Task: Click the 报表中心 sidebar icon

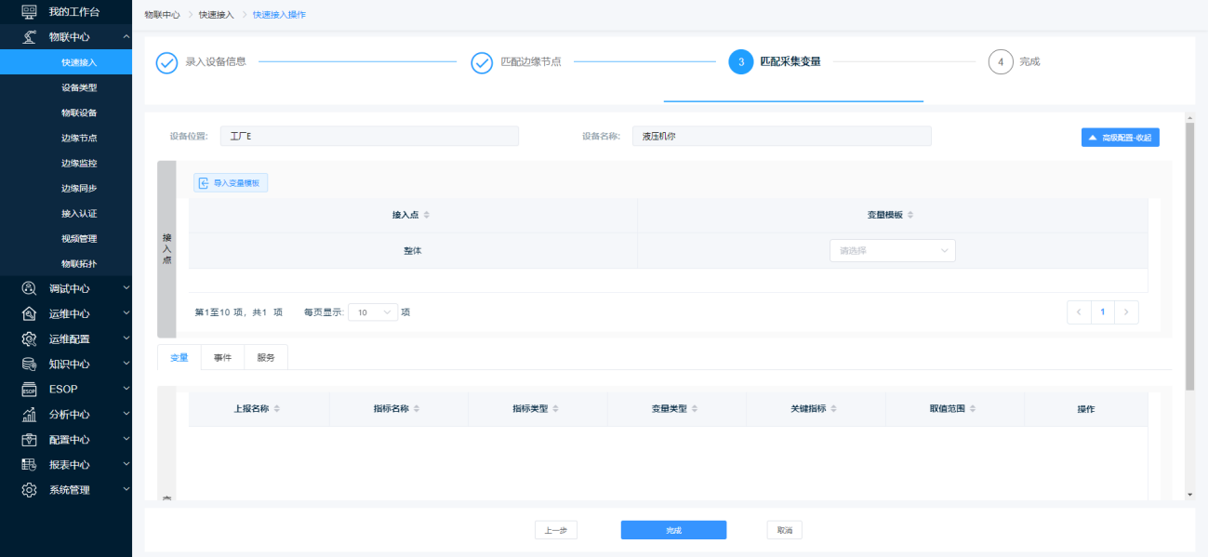Action: 29,464
